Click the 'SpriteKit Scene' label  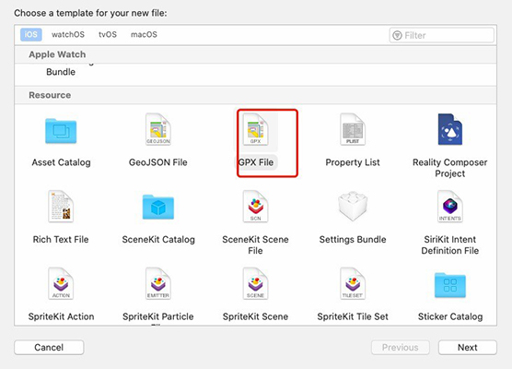[x=255, y=316]
